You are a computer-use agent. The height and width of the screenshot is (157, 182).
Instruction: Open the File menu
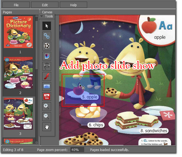pyautogui.click(x=16, y=5)
